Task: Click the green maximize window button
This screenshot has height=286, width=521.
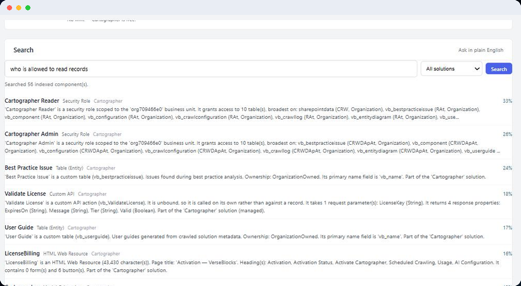Action: 28,7
